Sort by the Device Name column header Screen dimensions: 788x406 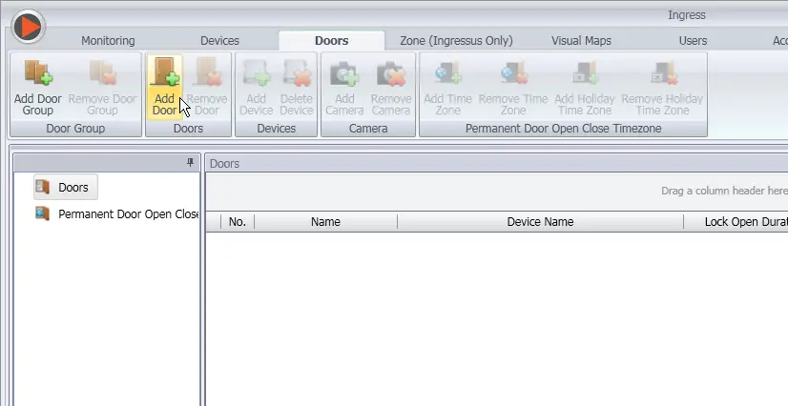(540, 222)
